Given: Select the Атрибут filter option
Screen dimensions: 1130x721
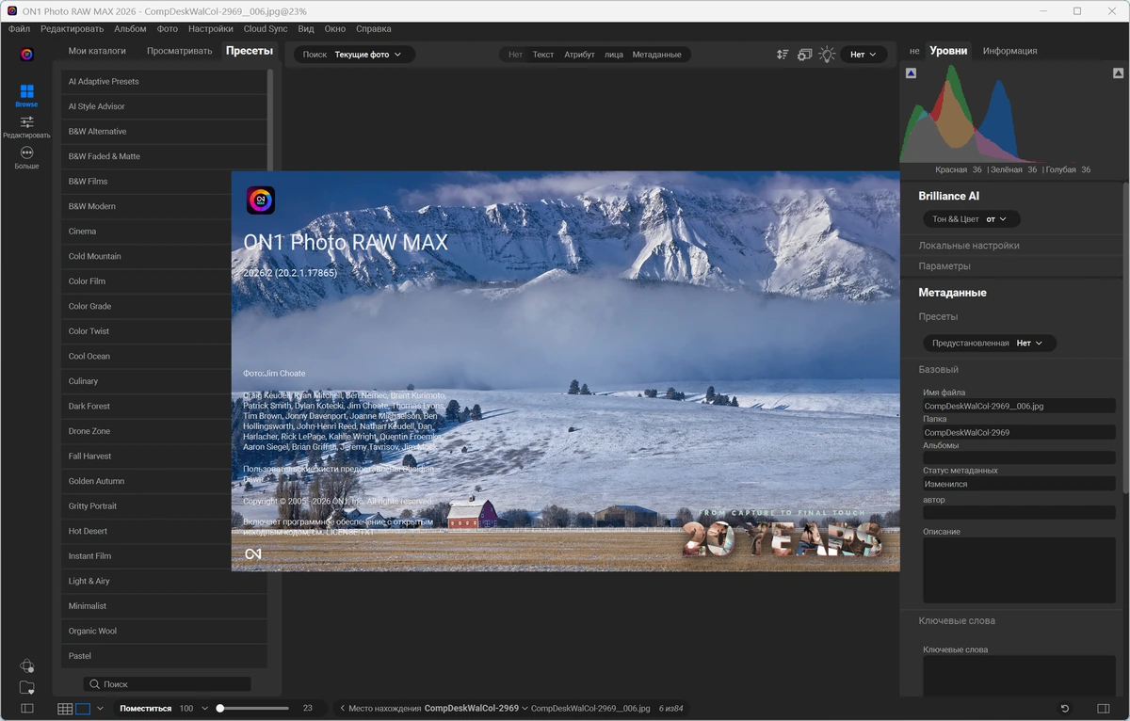Looking at the screenshot, I should coord(579,55).
